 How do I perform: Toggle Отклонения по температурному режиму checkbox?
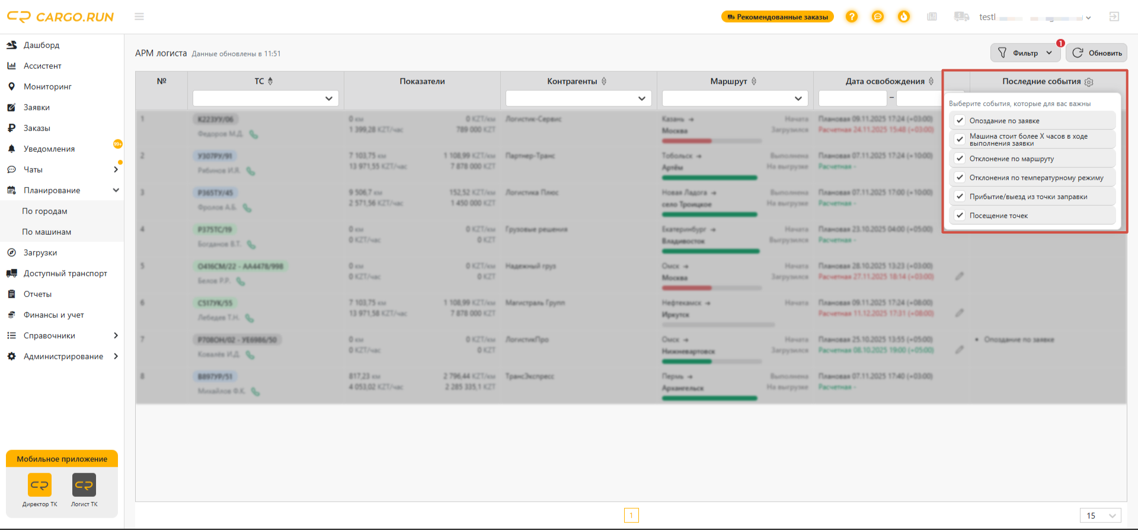[x=960, y=177]
